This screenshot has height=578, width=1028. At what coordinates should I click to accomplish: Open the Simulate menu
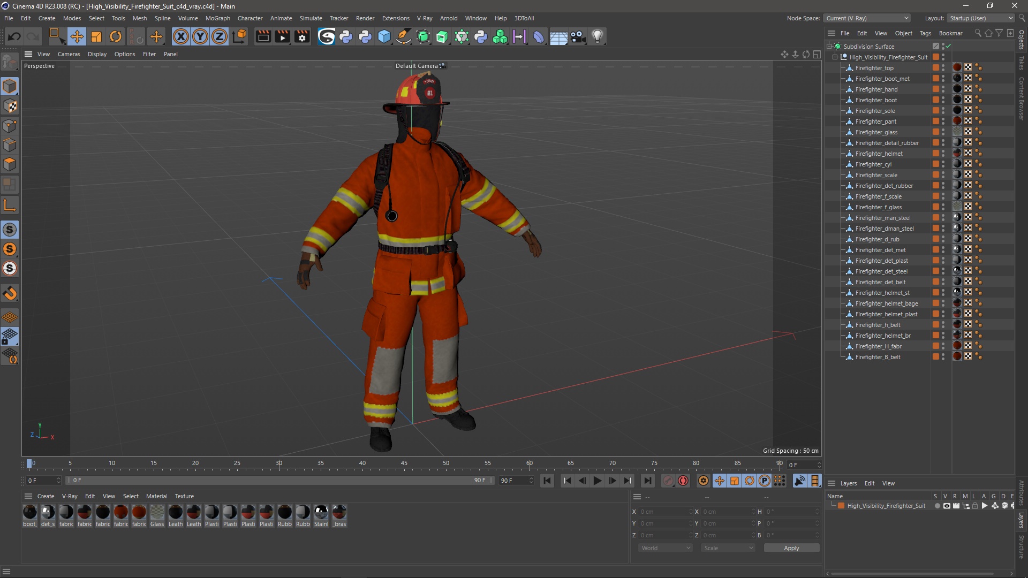click(311, 18)
